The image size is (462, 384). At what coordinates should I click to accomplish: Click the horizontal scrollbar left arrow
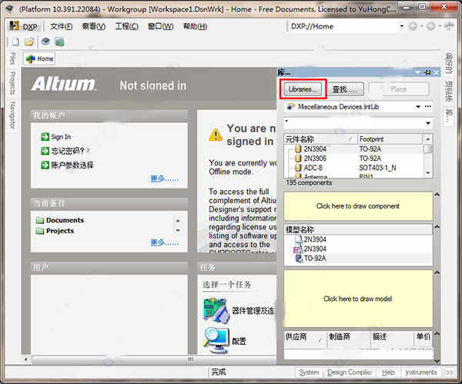click(x=26, y=359)
